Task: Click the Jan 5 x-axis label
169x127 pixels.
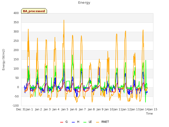Action: (x=65, y=109)
